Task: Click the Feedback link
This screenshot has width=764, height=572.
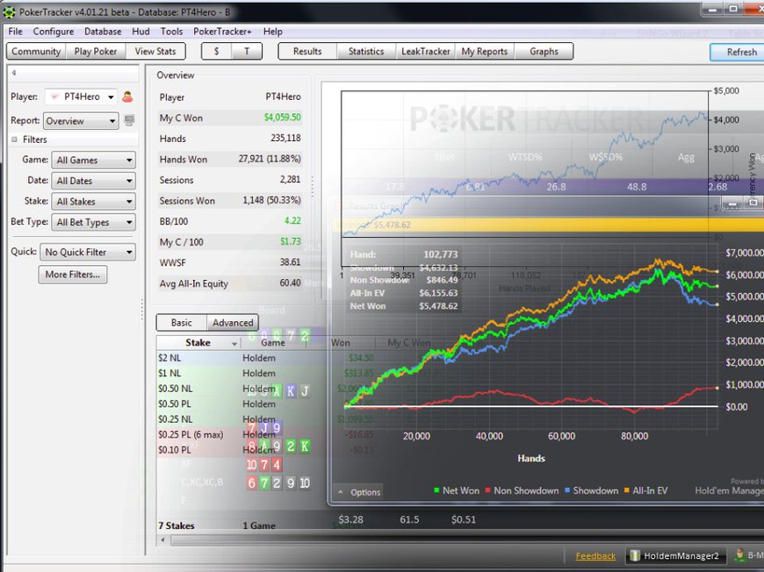Action: [595, 556]
